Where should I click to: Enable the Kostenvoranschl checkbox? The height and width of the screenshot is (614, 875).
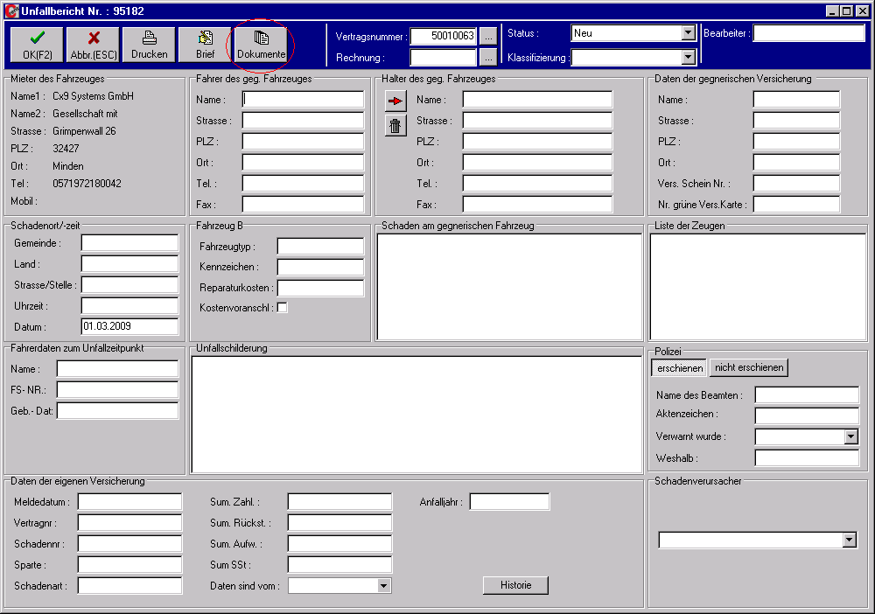[x=283, y=308]
